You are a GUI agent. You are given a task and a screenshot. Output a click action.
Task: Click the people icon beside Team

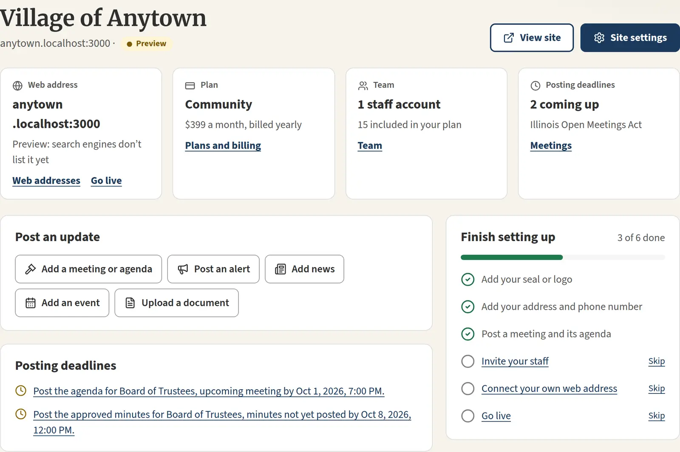363,85
